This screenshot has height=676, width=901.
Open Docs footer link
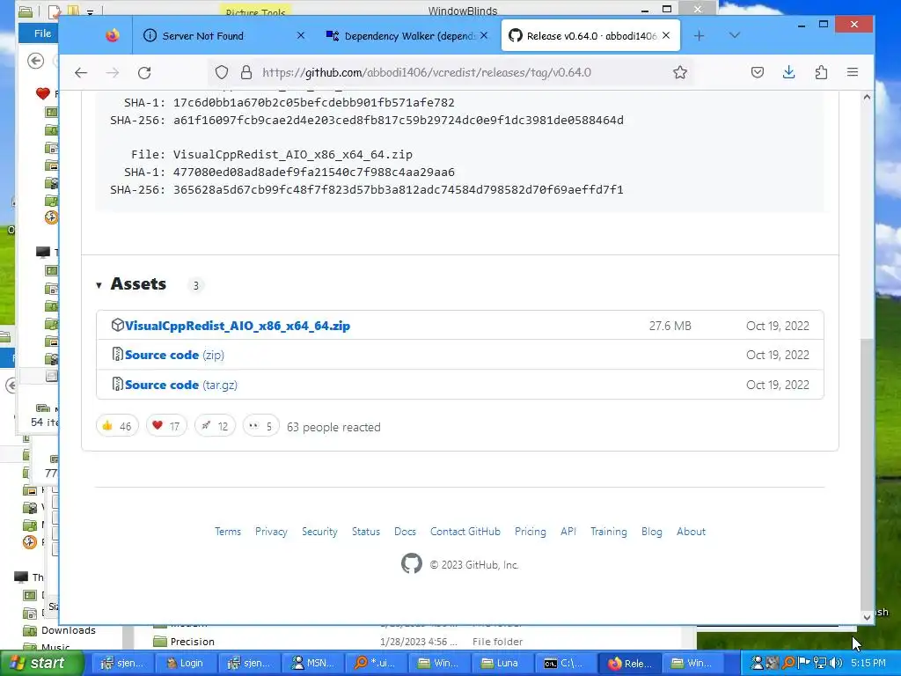[405, 532]
